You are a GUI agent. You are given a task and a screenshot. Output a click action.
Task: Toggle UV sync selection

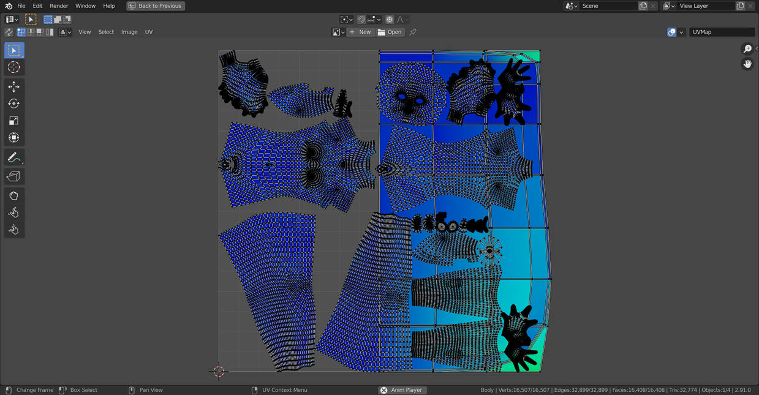coord(9,32)
